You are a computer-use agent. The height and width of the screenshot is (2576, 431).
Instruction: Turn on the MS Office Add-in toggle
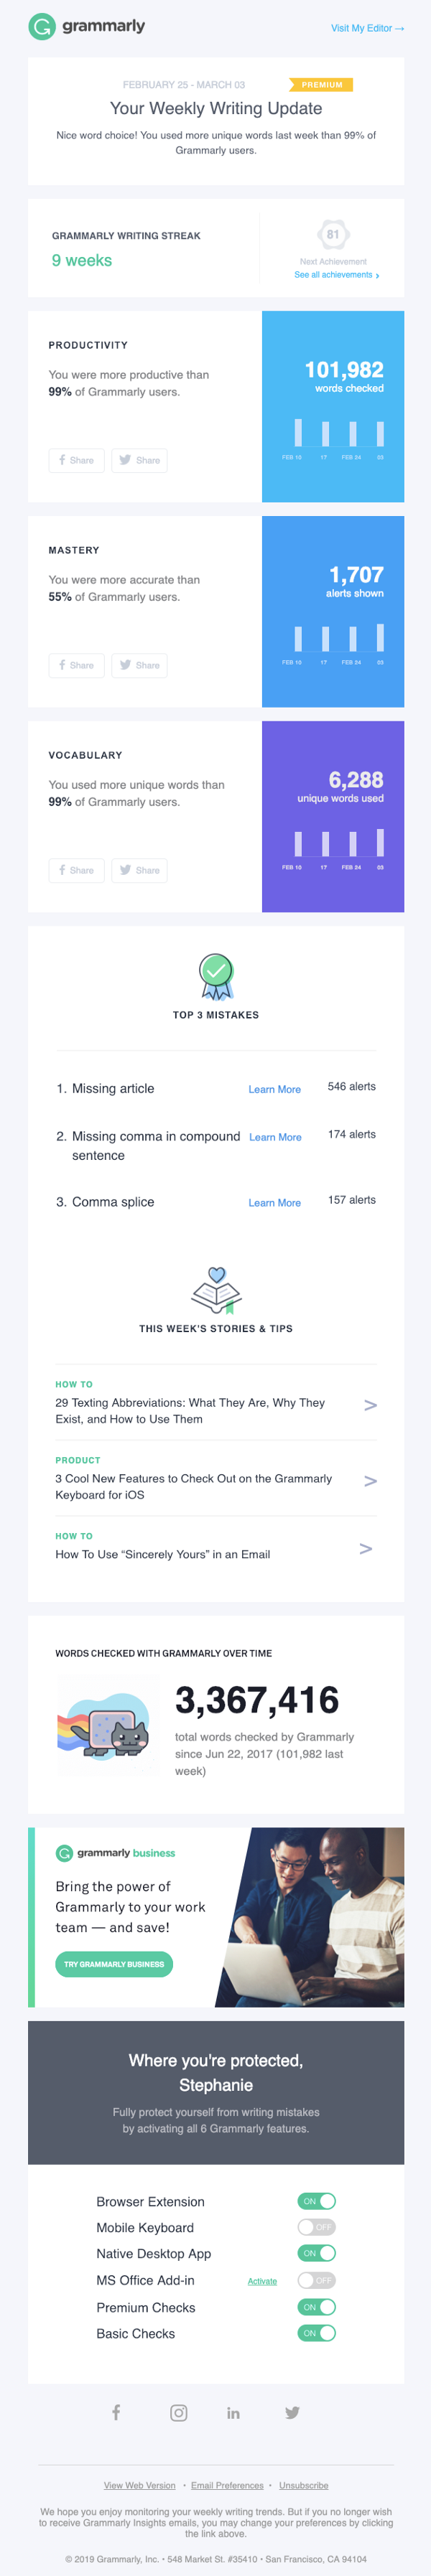click(x=316, y=2280)
